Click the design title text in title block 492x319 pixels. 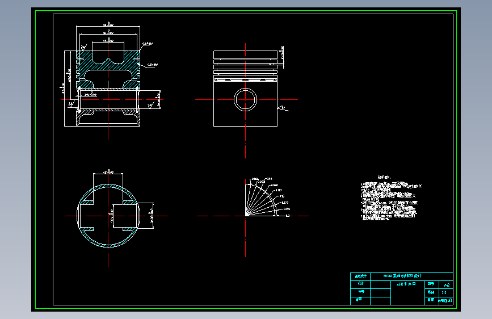[402, 276]
